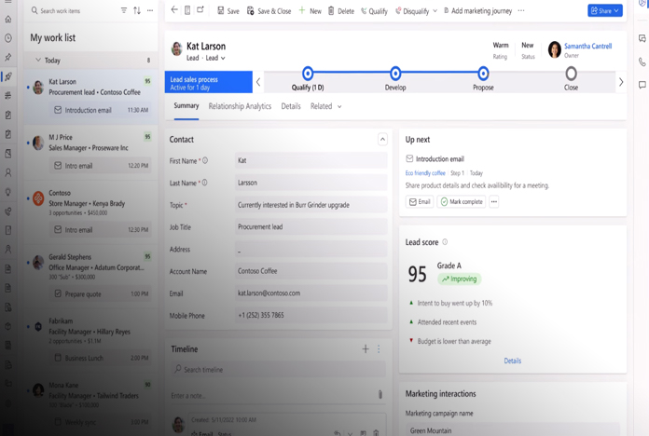Collapse the Today group
This screenshot has height=436, width=649.
pyautogui.click(x=38, y=60)
